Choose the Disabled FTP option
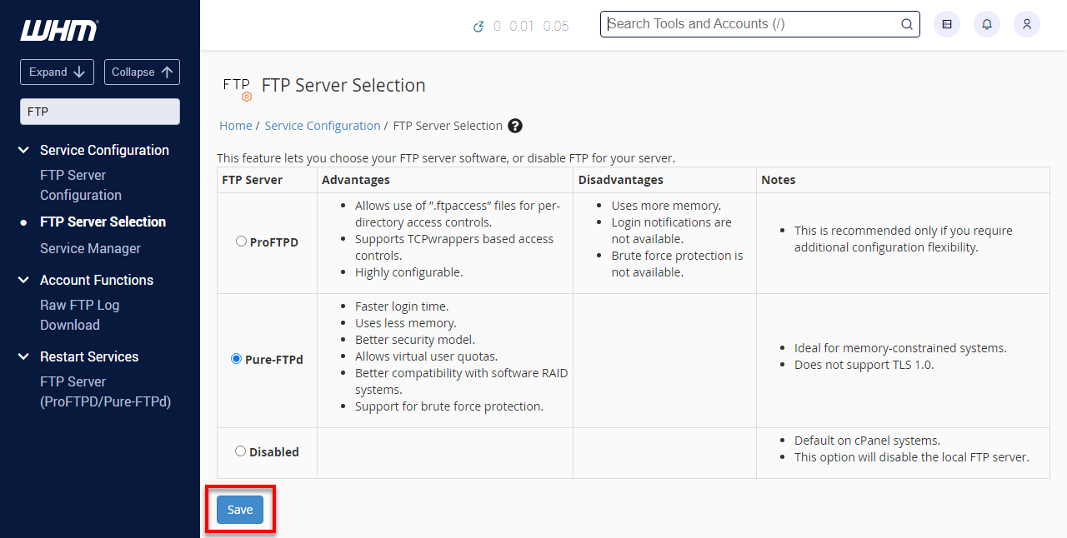The image size is (1067, 538). tap(240, 451)
